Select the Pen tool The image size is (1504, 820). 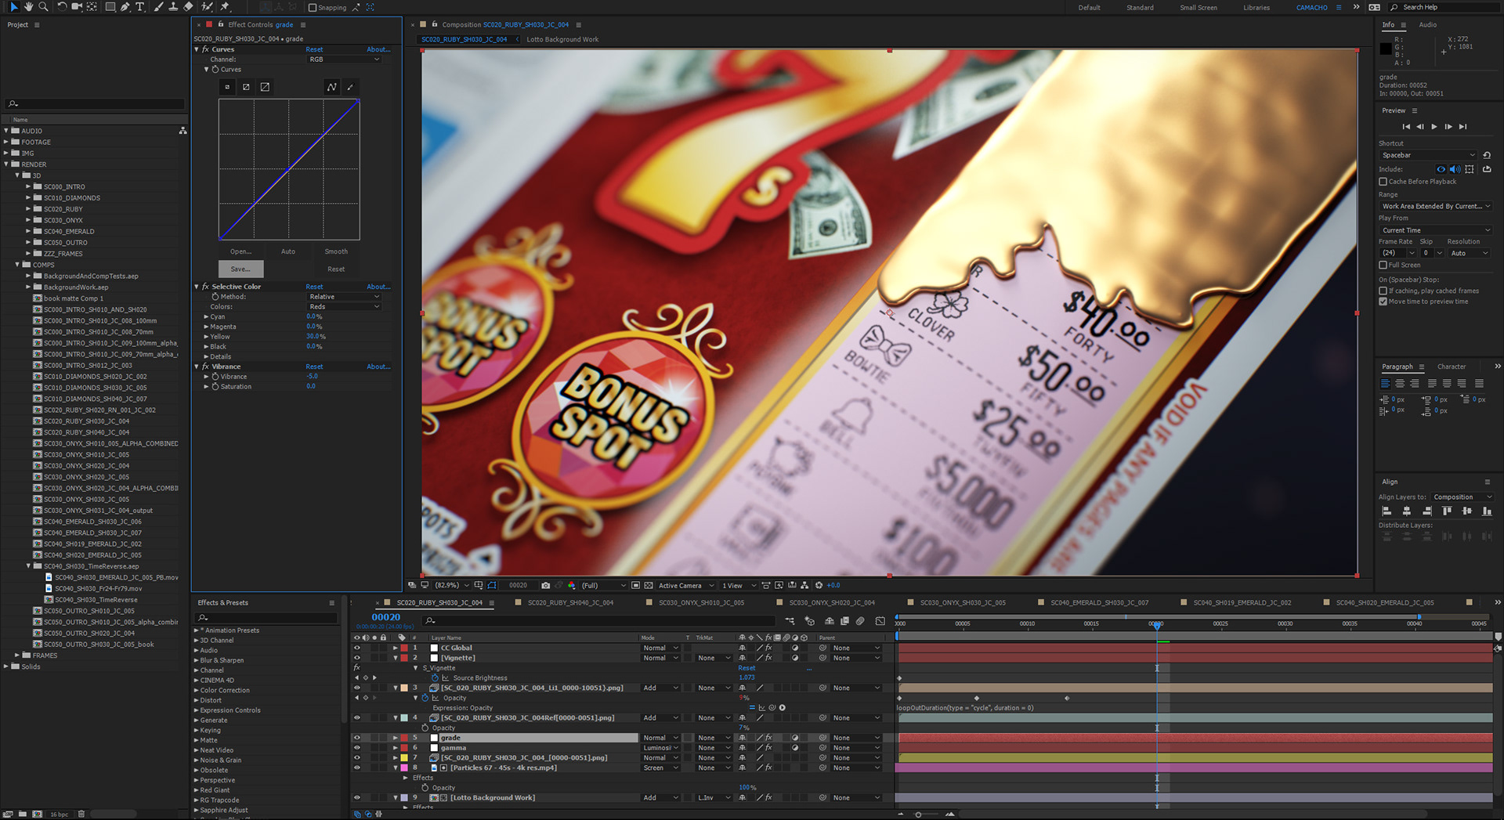click(x=125, y=6)
